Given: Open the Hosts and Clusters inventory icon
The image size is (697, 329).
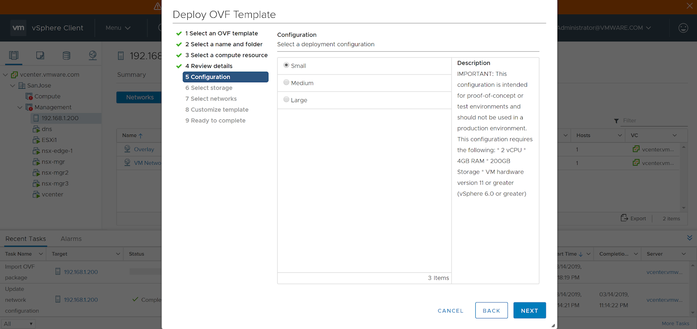Looking at the screenshot, I should click(x=14, y=55).
